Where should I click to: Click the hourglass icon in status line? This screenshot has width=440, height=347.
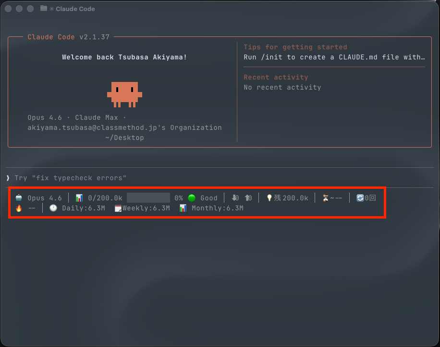pos(326,198)
